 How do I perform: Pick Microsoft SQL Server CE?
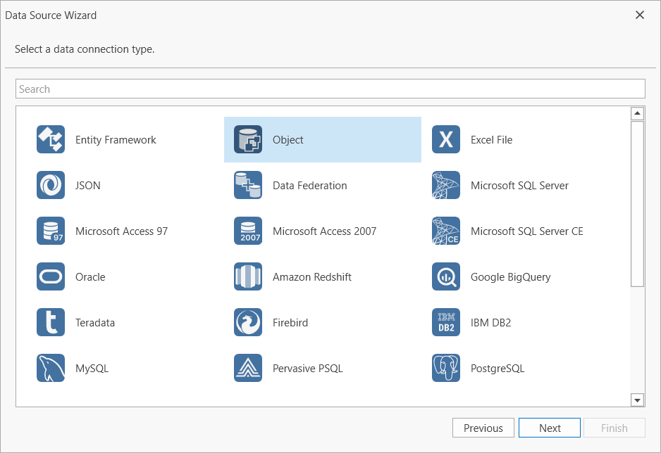(x=525, y=231)
